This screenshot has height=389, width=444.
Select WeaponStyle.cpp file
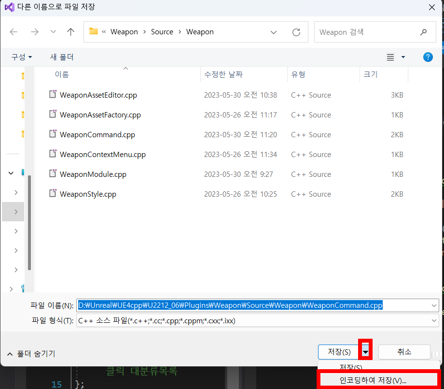tap(88, 194)
